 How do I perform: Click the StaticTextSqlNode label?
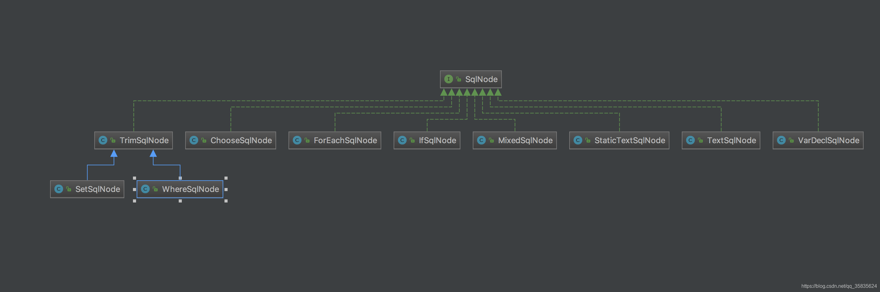point(630,140)
